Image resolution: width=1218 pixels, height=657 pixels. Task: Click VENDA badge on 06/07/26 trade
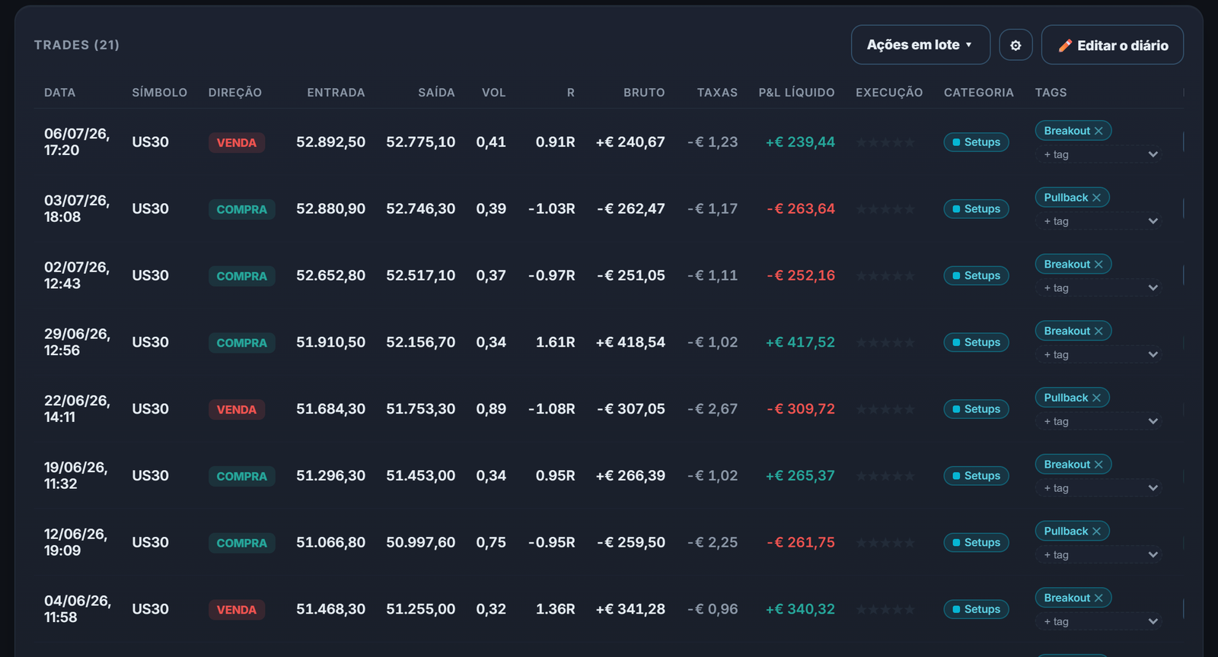pyautogui.click(x=237, y=143)
